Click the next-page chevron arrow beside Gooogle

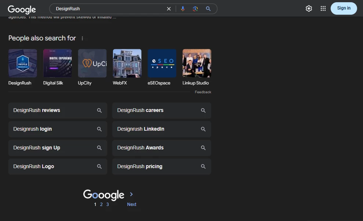tap(131, 194)
